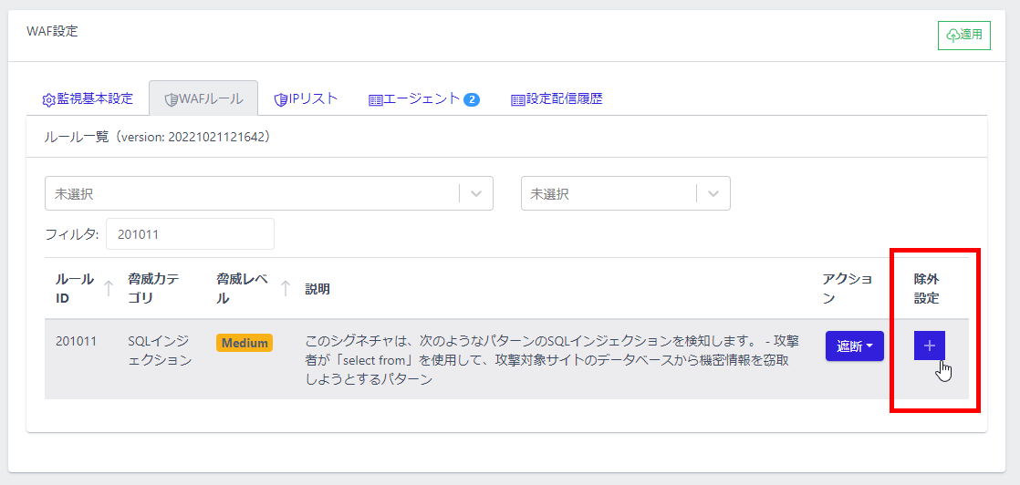Sort by the 脅威レベル column arrow
This screenshot has width=1020, height=485.
286,288
